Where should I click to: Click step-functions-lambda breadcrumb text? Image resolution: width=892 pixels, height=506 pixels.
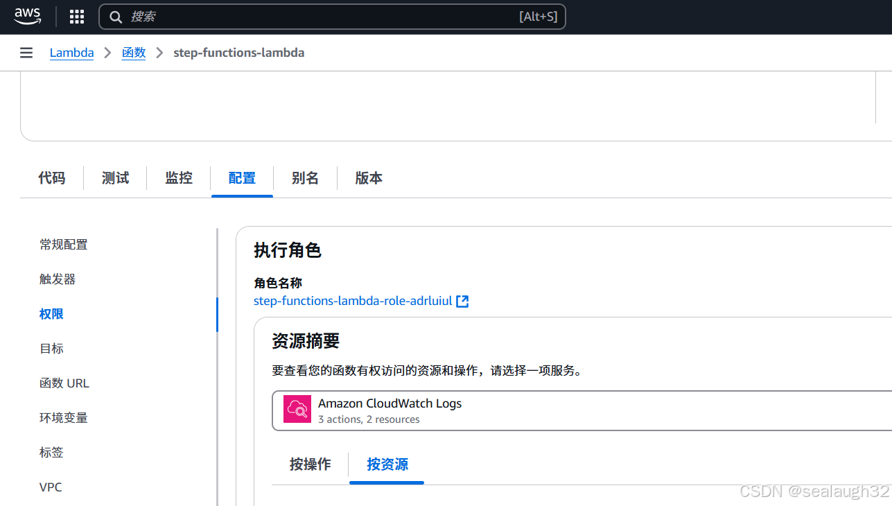point(239,53)
